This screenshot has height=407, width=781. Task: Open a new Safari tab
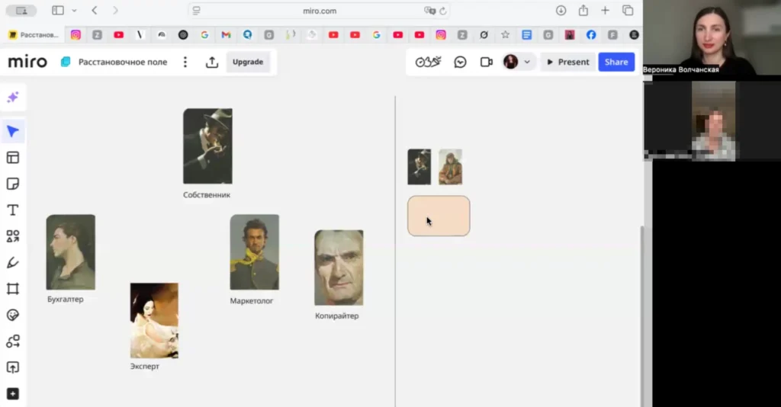point(605,11)
